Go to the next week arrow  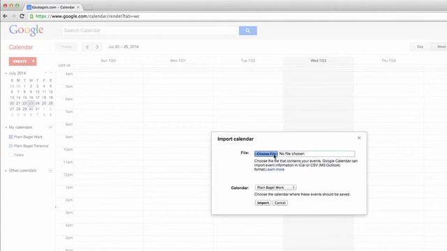click(97, 47)
